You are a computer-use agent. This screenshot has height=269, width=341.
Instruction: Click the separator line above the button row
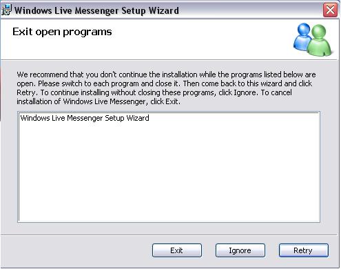[x=169, y=235]
